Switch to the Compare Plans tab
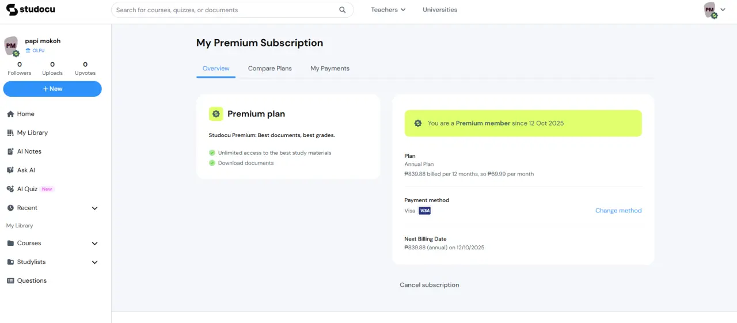 click(270, 69)
